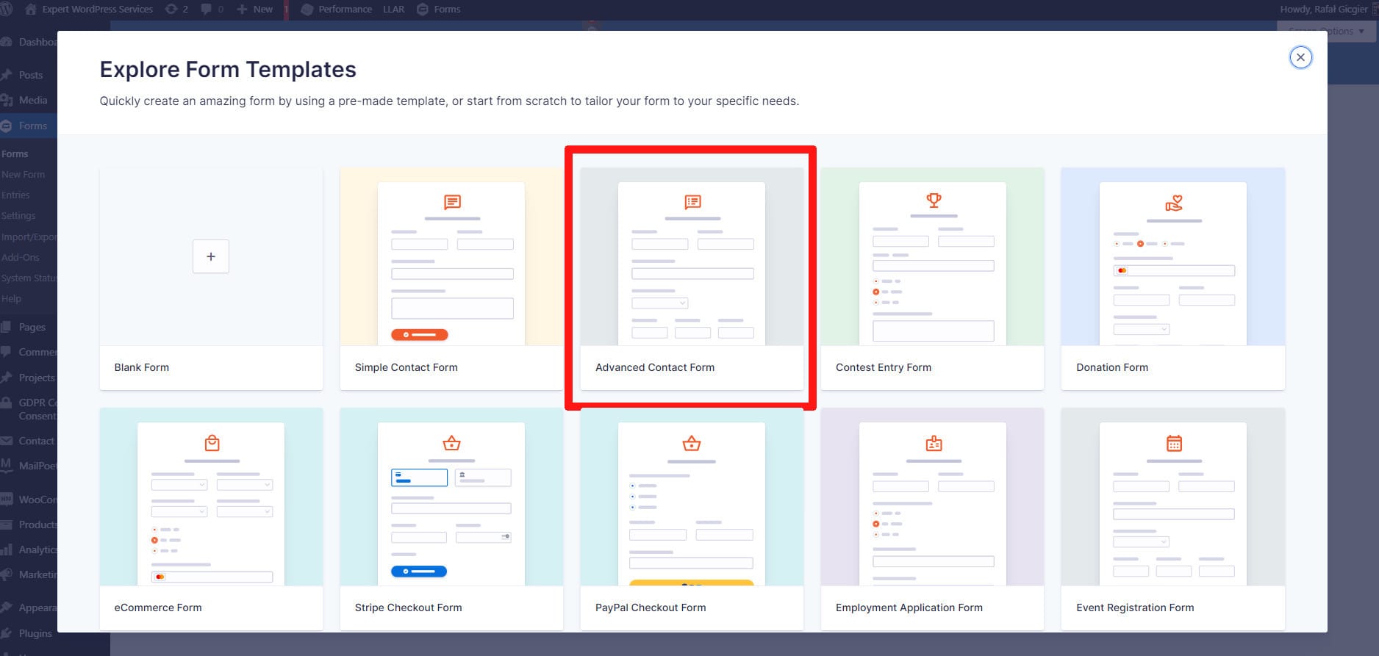Go to Media in the sidebar

click(x=32, y=100)
